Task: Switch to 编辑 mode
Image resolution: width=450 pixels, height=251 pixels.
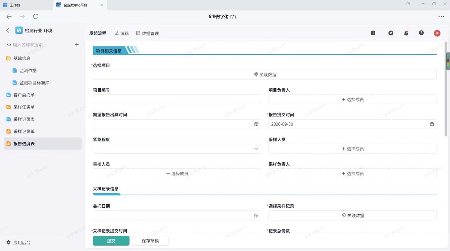Action: (122, 33)
